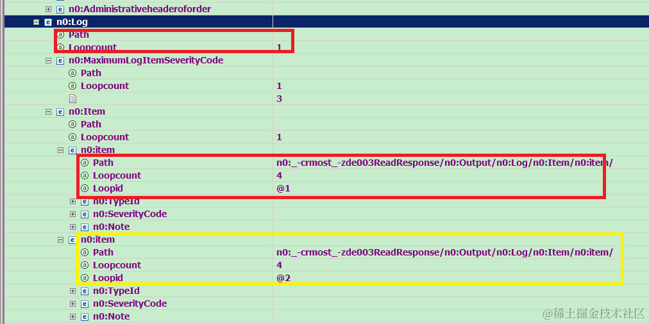This screenshot has width=649, height=324.
Task: Click the attribute icon of Log's Loopcount
Action: [60, 47]
